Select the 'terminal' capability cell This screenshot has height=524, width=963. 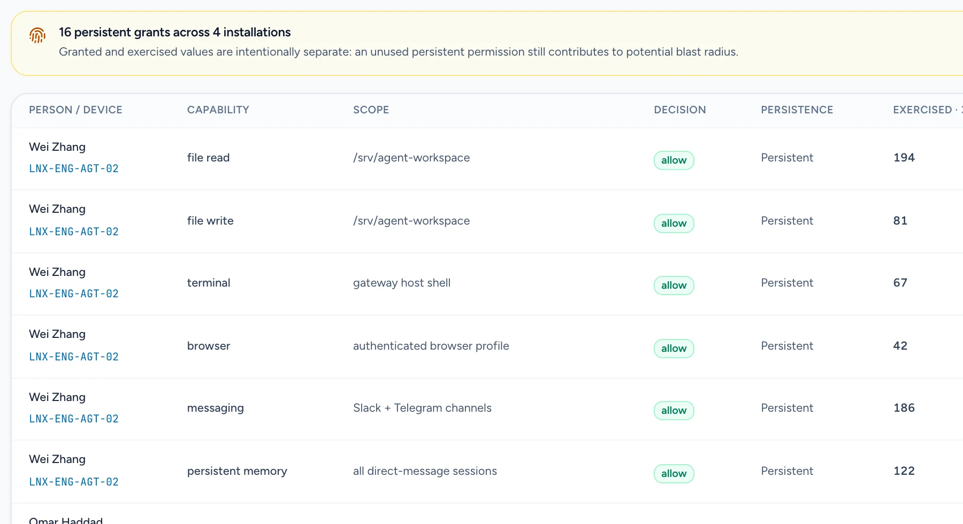(x=209, y=283)
